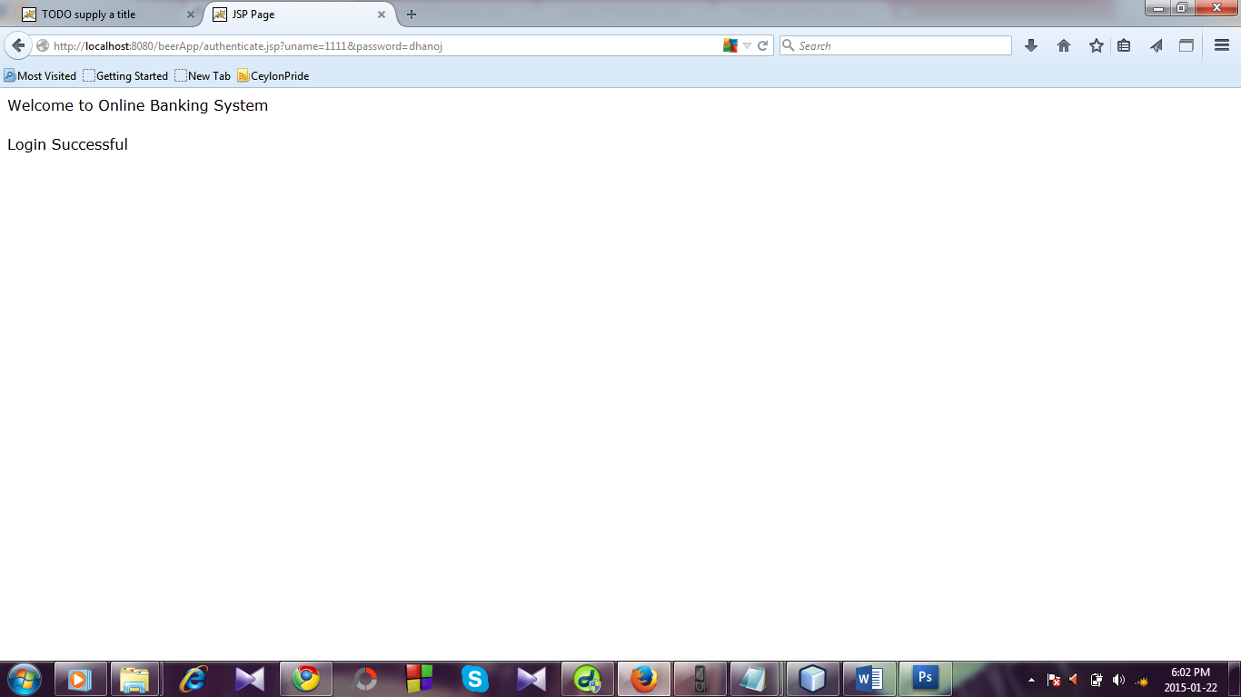
Task: Open the volume control slider
Action: pyautogui.click(x=1118, y=678)
